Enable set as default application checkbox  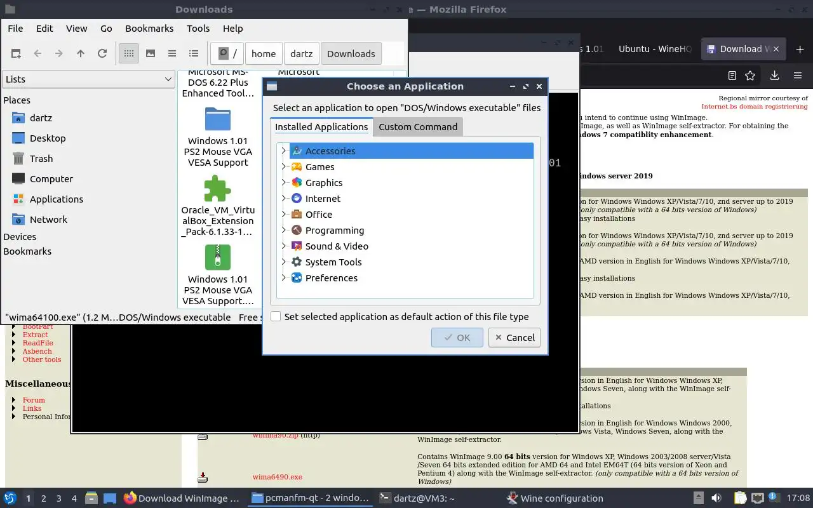(276, 316)
